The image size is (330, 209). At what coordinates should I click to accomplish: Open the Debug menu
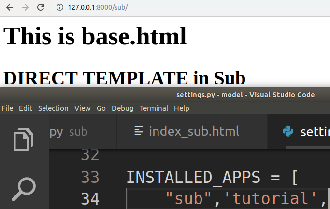[123, 108]
